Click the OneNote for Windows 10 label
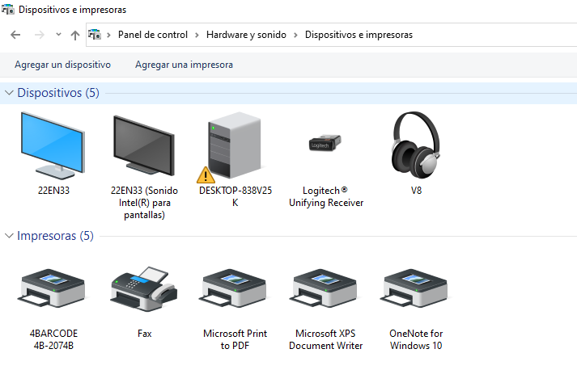Image resolution: width=577 pixels, height=391 pixels. click(x=416, y=339)
